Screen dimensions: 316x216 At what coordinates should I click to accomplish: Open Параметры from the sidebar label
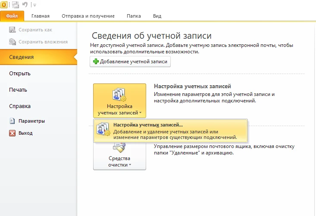31,121
